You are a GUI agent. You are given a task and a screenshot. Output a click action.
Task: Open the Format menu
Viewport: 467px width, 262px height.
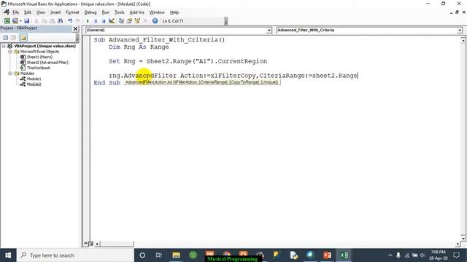72,12
